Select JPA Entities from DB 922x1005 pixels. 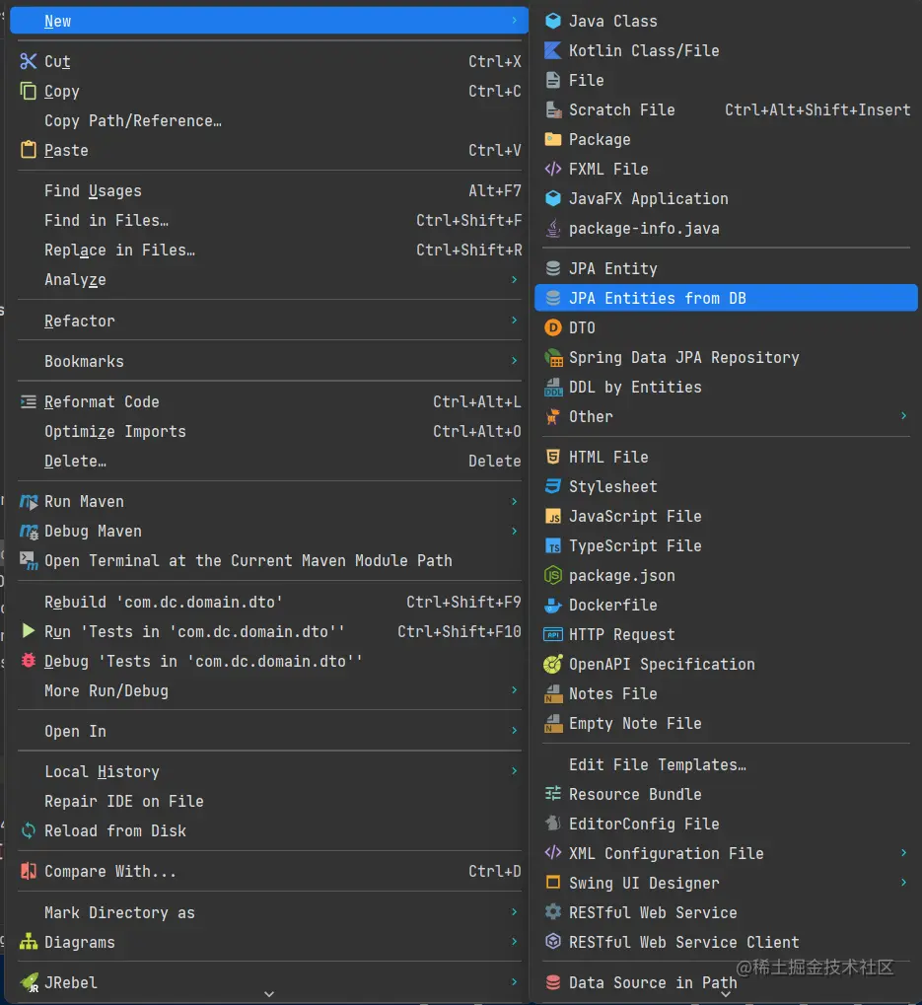726,298
